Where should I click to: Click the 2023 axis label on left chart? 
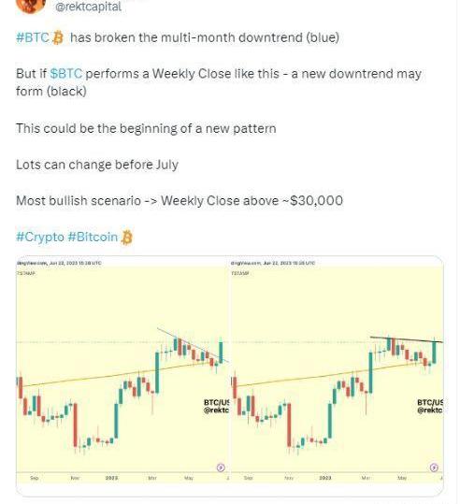111,478
